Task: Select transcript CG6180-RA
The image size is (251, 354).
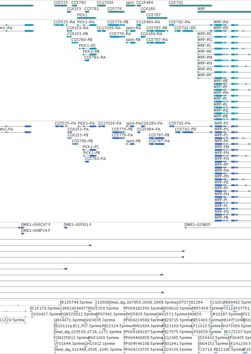Action: [151, 34]
